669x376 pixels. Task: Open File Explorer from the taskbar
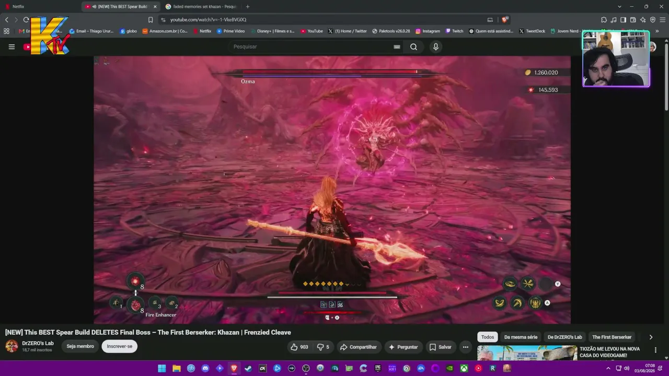pyautogui.click(x=177, y=368)
